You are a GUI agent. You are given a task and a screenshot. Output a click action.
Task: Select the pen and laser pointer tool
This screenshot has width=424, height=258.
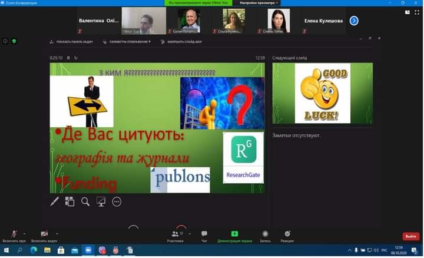point(54,202)
